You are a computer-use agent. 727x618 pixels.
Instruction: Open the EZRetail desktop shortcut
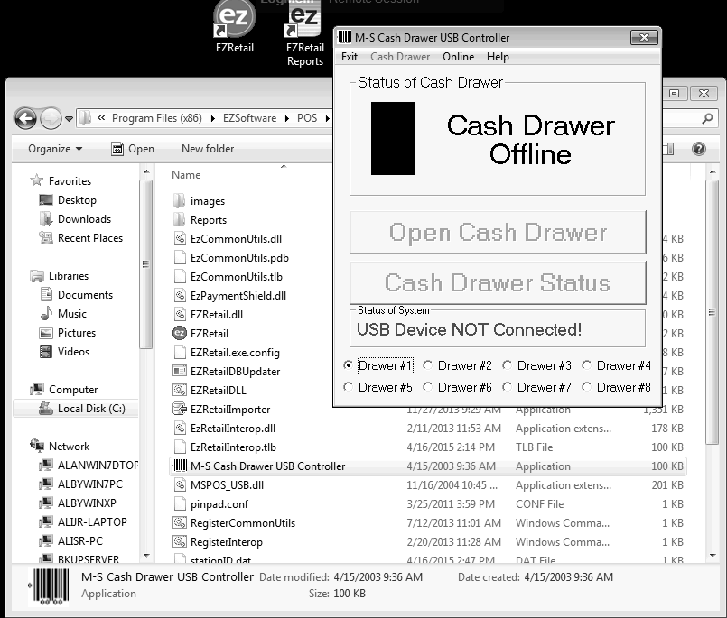point(235,25)
